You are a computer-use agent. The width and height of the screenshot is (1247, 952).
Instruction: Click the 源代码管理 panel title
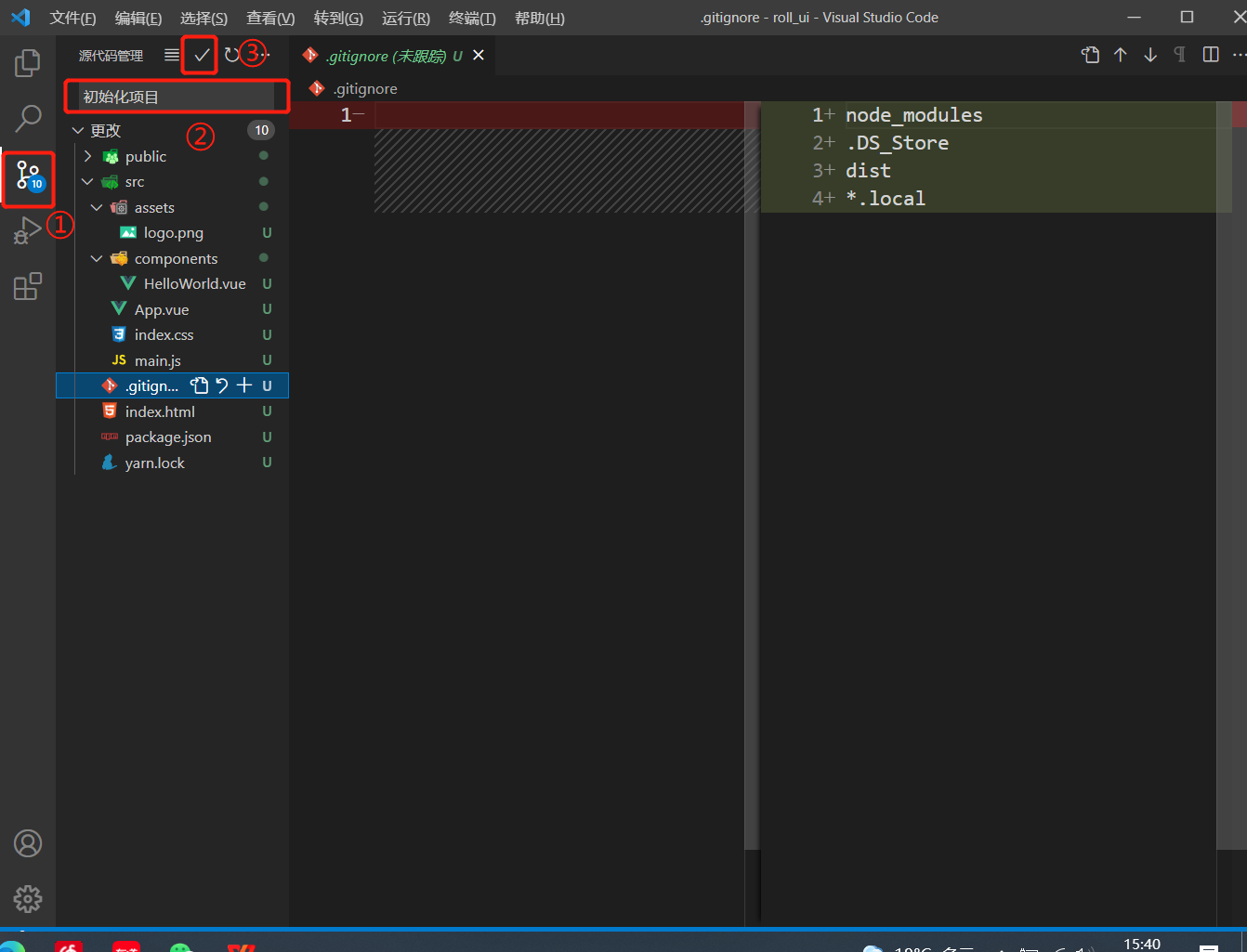tap(111, 56)
